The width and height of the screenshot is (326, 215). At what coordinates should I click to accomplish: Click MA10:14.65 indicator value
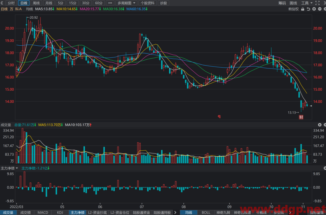[x=67, y=9]
